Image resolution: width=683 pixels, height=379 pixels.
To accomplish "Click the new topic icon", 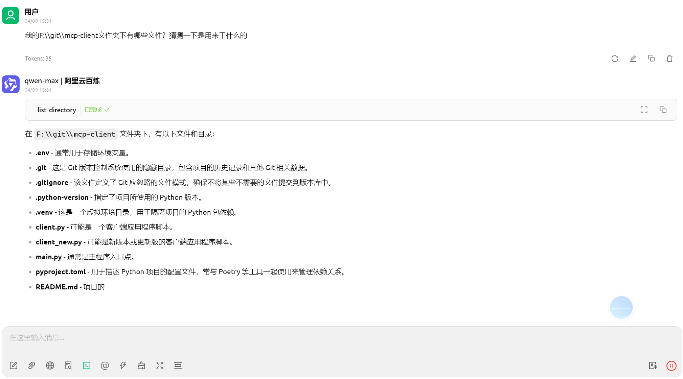I will pos(14,365).
